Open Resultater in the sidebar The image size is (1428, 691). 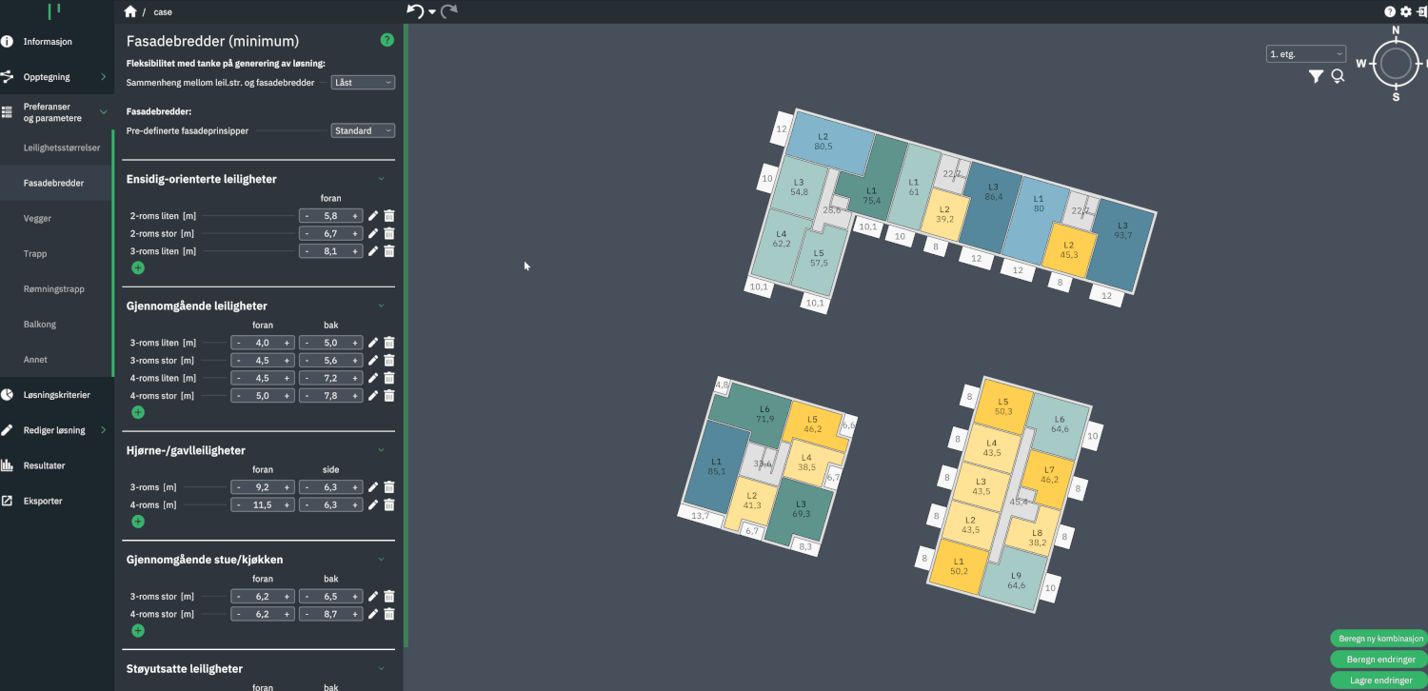click(45, 465)
